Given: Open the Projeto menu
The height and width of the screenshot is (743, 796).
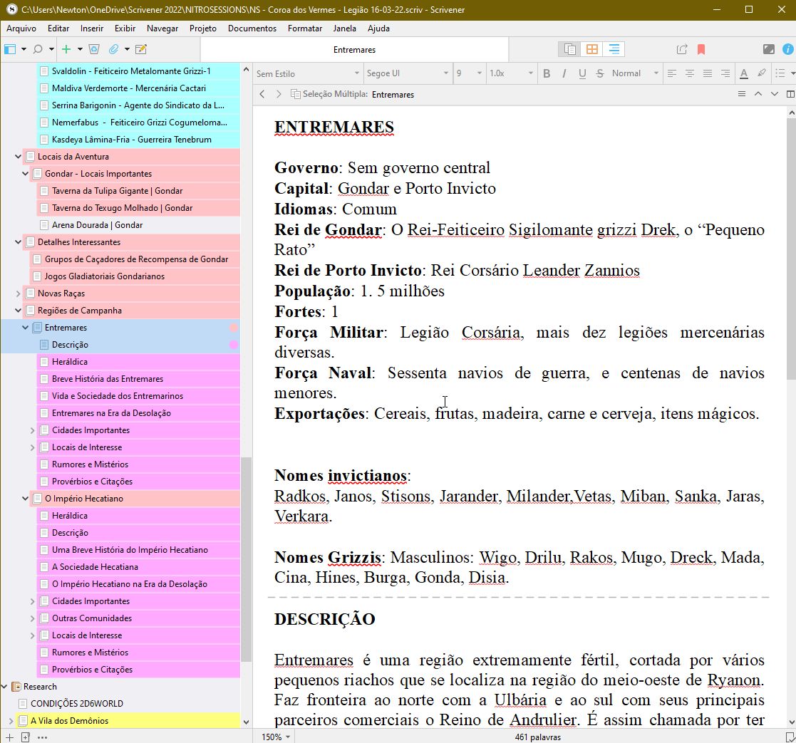Looking at the screenshot, I should pos(203,28).
